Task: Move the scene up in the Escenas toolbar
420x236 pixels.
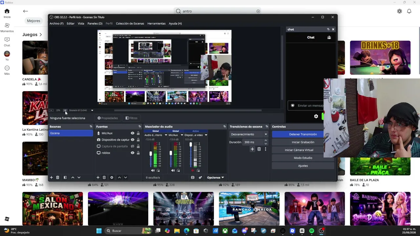Action: [x=73, y=177]
